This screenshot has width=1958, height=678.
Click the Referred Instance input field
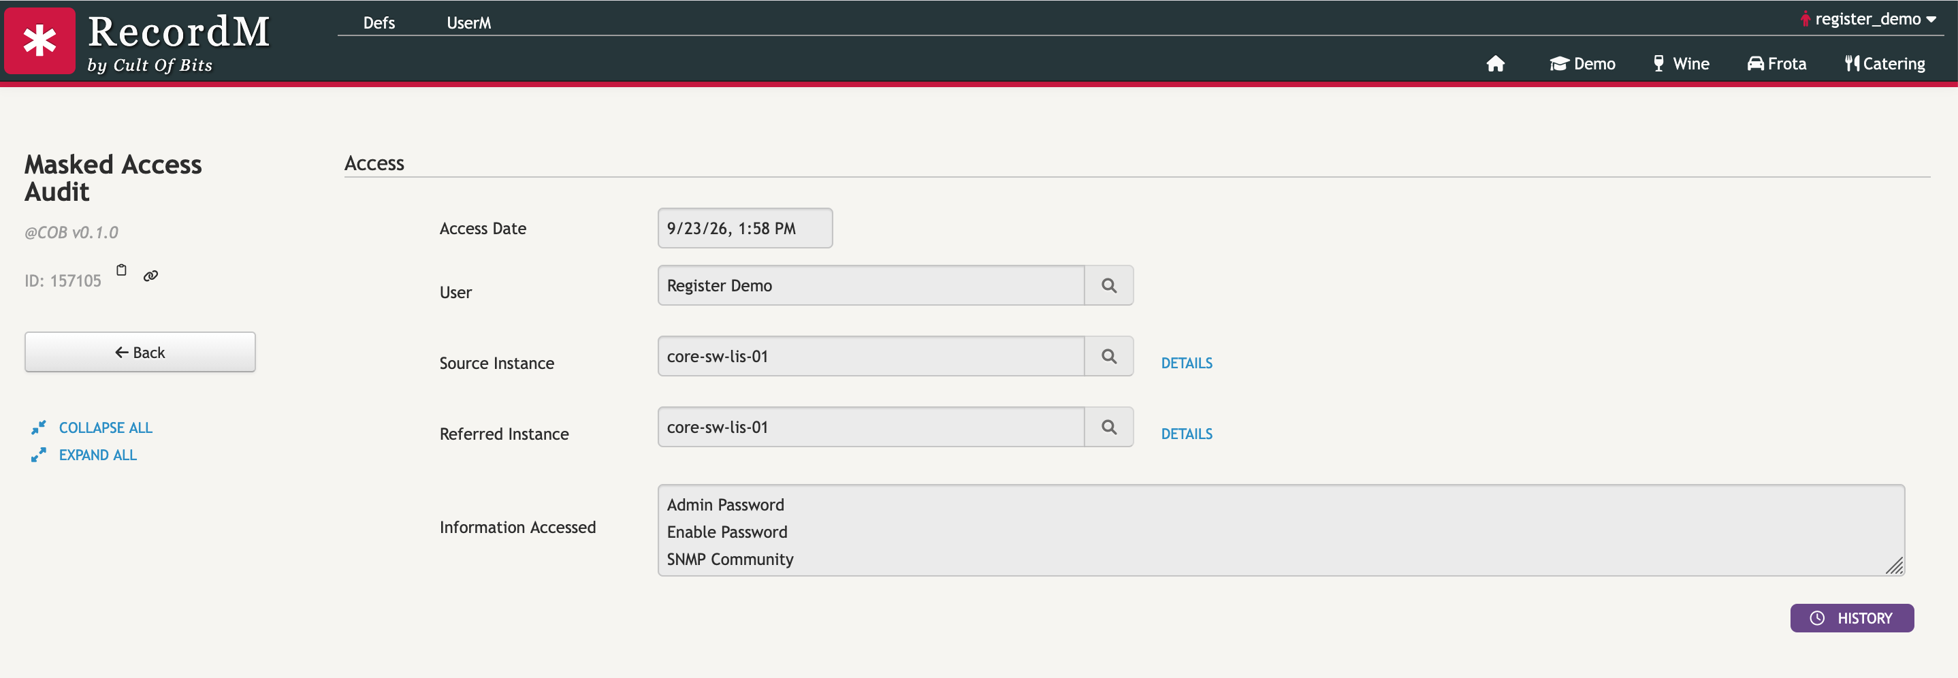(871, 426)
